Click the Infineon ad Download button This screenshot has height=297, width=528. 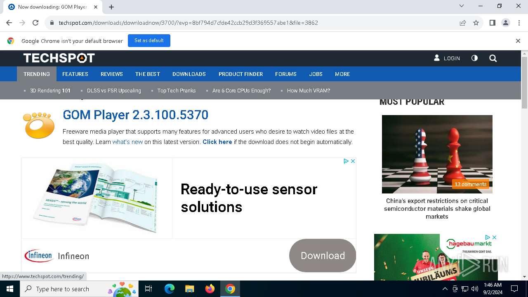(323, 256)
